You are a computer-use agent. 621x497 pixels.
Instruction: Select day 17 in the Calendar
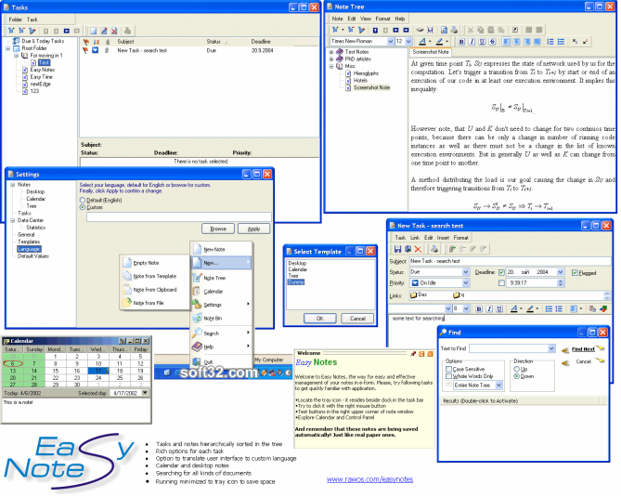98,371
